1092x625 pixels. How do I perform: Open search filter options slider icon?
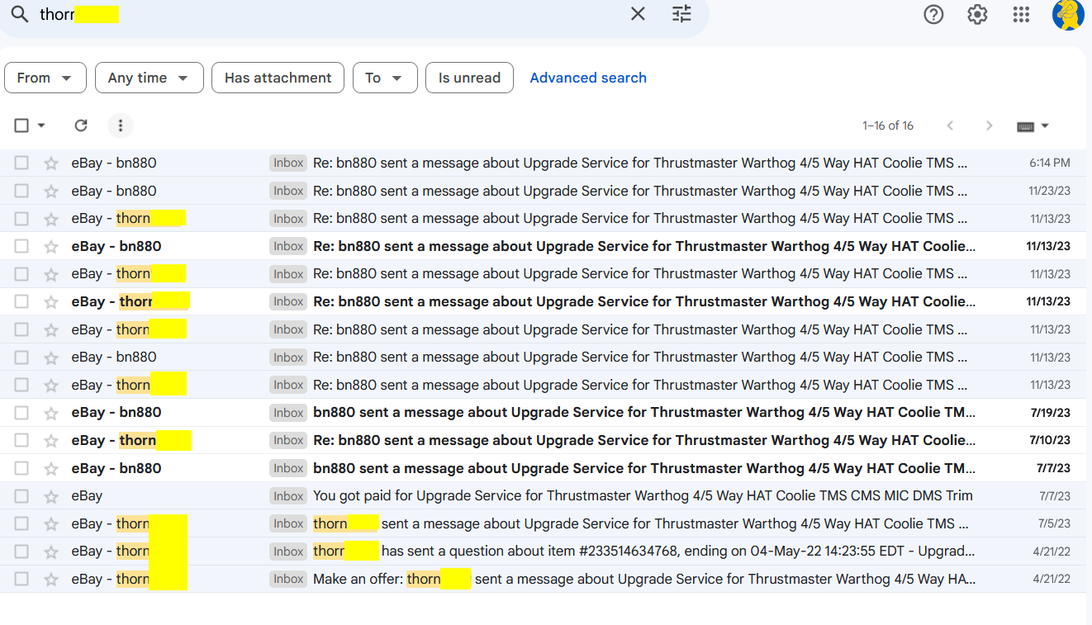pyautogui.click(x=681, y=14)
